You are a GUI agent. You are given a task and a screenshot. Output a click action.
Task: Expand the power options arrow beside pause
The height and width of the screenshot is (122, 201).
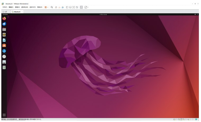click(48, 7)
